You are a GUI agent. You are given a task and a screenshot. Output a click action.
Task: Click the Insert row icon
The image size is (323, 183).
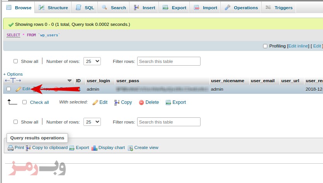(x=136, y=7)
